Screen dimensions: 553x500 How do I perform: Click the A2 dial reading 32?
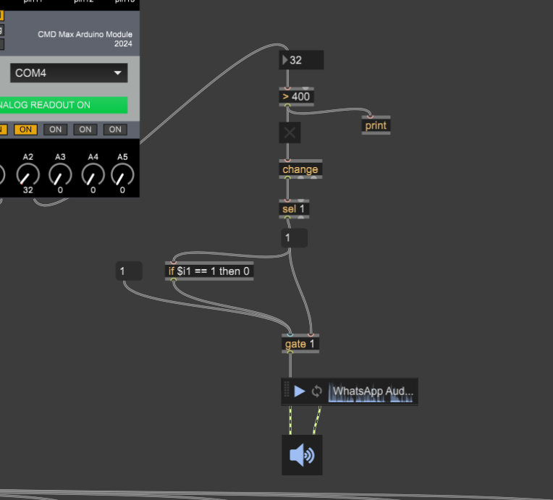[x=28, y=174]
